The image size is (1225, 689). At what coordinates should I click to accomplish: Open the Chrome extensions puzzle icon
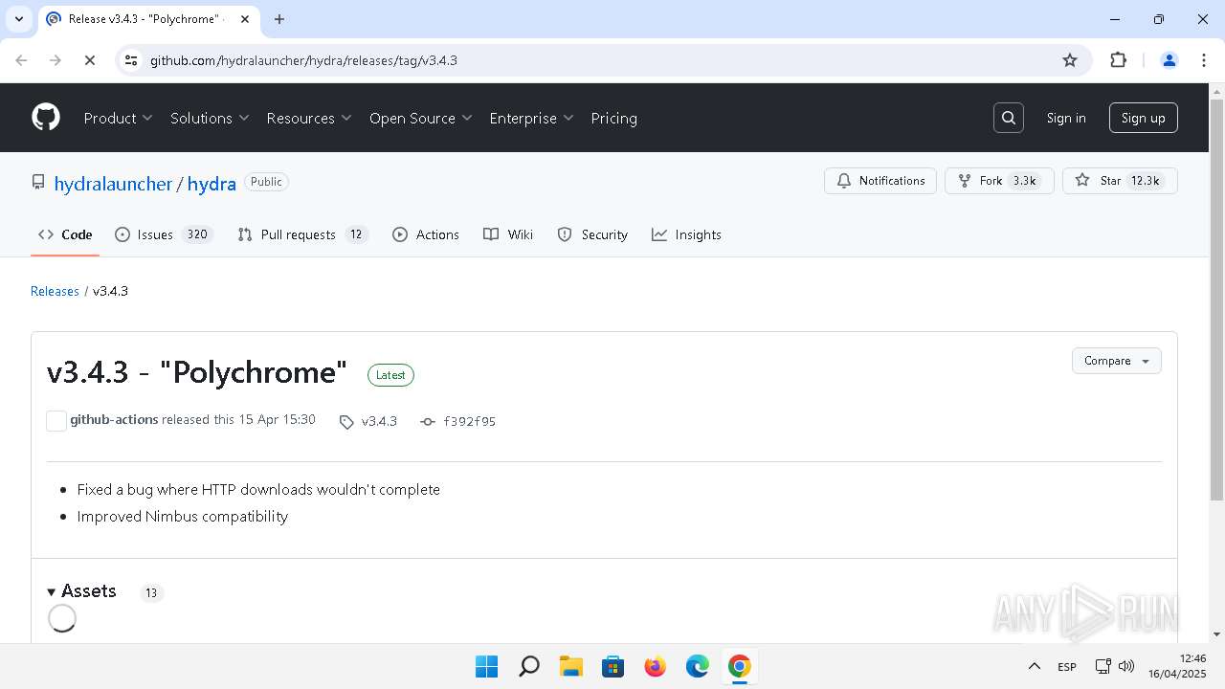pyautogui.click(x=1118, y=60)
